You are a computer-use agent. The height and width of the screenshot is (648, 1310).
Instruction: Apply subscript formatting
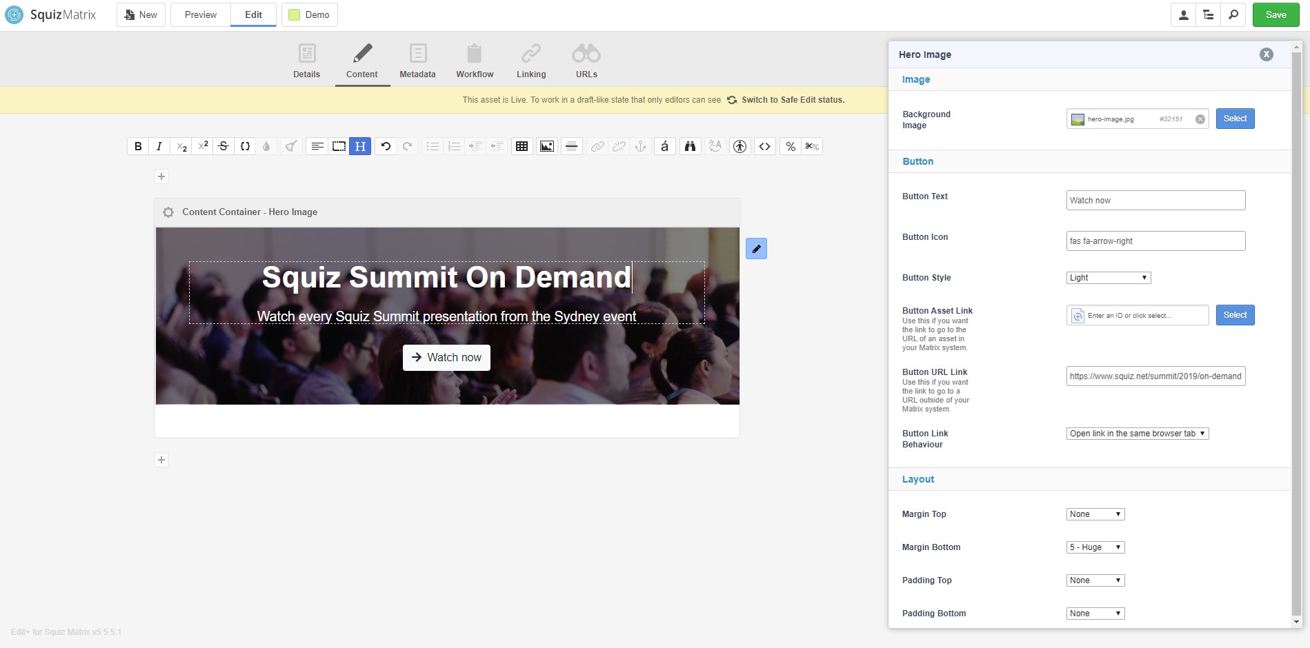coord(181,146)
